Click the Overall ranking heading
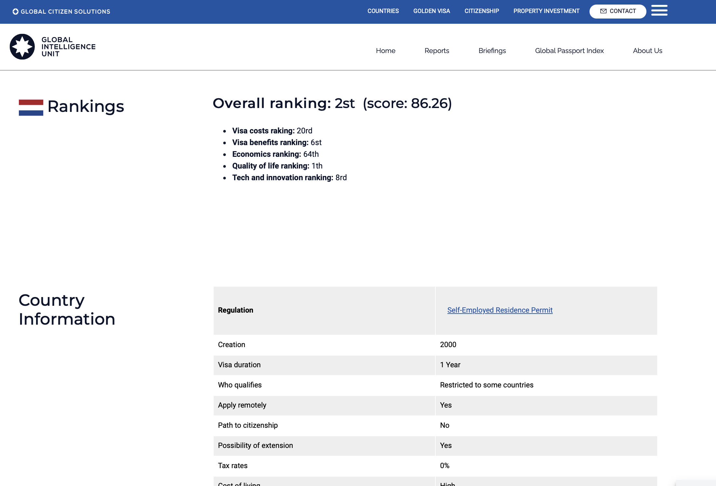This screenshot has height=486, width=716. [332, 103]
